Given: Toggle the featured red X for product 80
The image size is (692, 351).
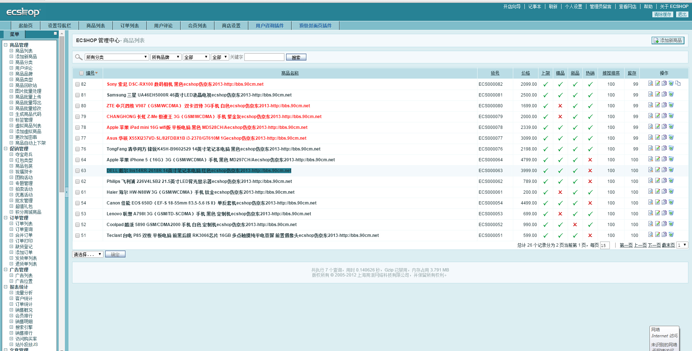Looking at the screenshot, I should (560, 106).
